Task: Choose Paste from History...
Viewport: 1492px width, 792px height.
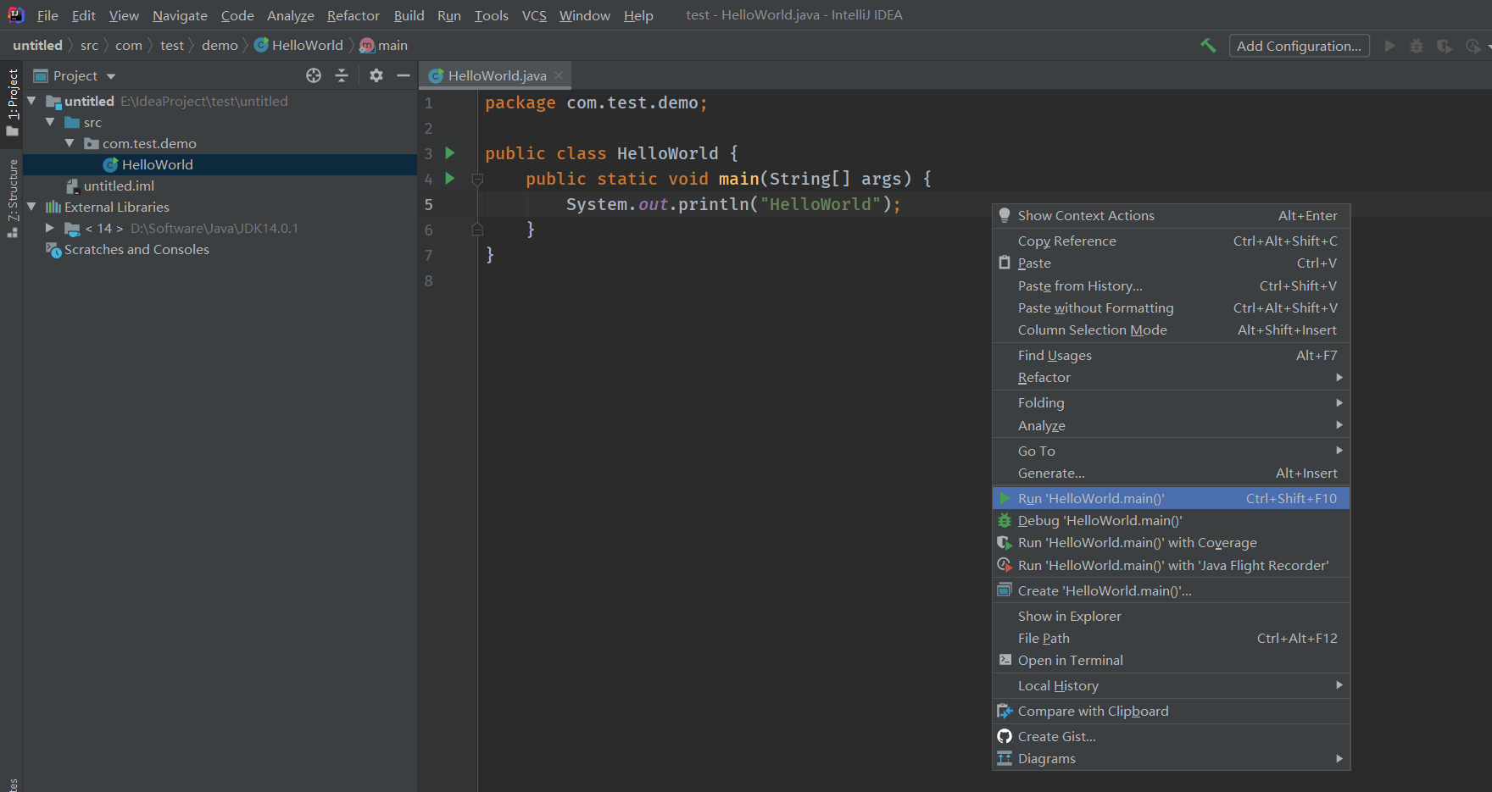Action: coord(1171,286)
